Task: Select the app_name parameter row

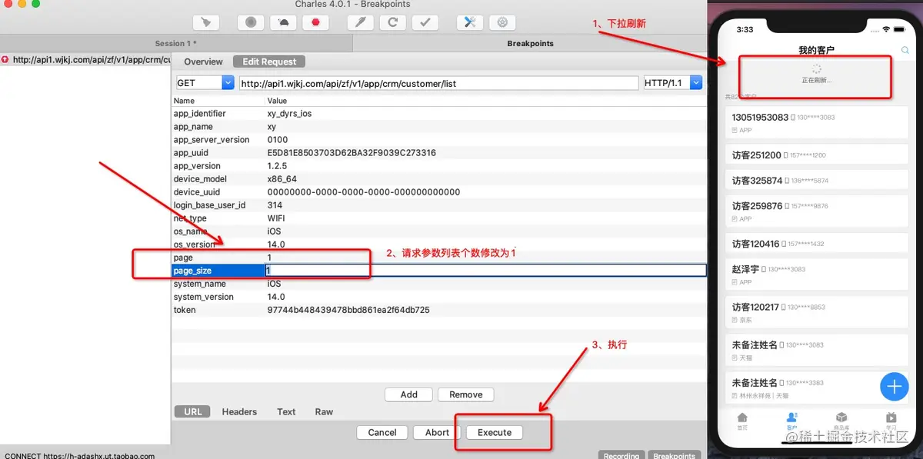Action: tap(439, 127)
